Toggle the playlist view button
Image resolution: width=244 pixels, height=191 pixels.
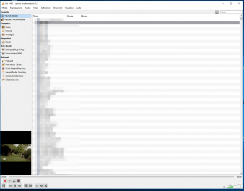coord(37,186)
